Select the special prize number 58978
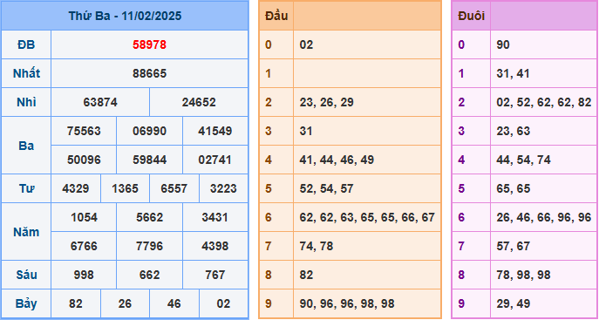 [149, 44]
